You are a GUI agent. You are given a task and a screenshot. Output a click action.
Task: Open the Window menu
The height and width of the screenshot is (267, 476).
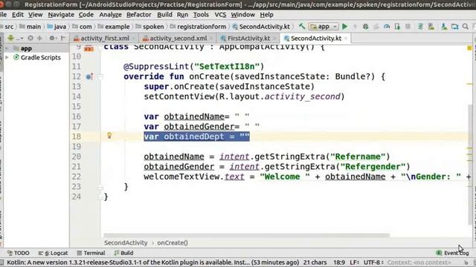242,15
